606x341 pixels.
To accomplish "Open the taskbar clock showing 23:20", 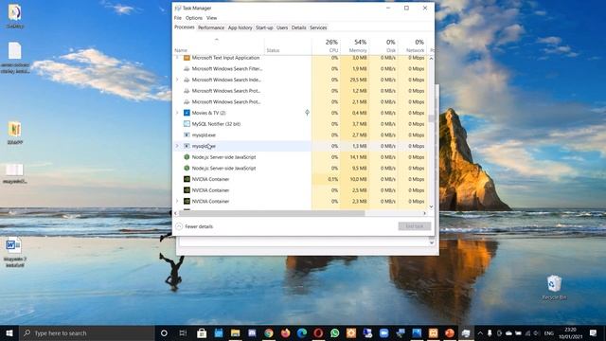I will tap(570, 332).
